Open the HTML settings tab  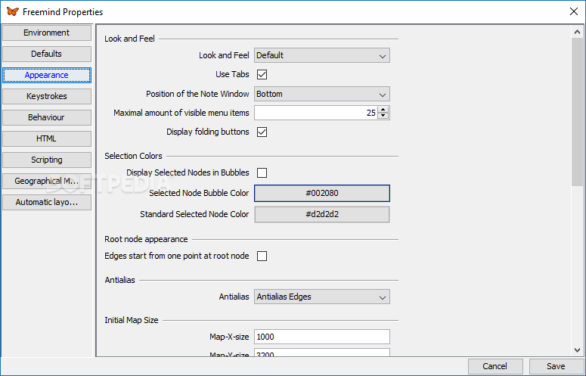[x=47, y=138]
